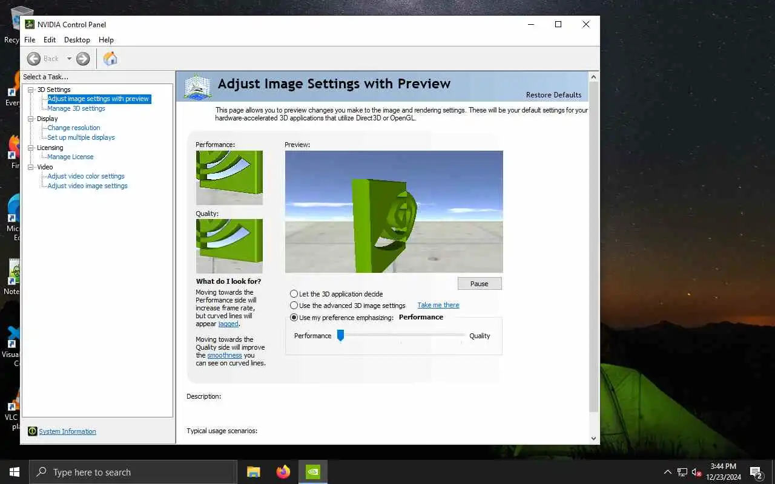
Task: Click the Forward arrow toolbar icon
Action: click(x=83, y=59)
